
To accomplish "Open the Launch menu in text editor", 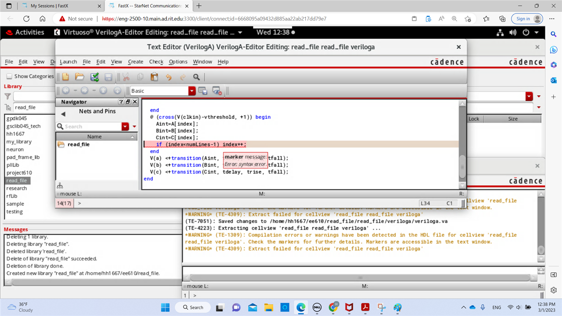I will tap(68, 62).
